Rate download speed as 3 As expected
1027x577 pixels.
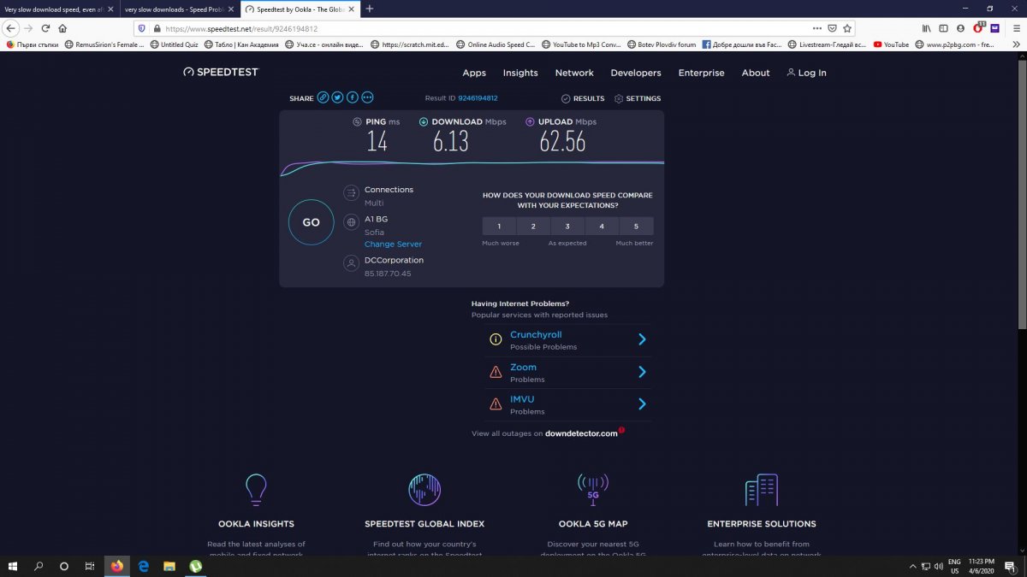(567, 227)
